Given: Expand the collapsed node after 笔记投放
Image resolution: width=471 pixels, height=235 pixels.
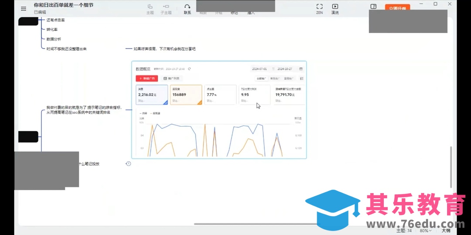Looking at the screenshot, I should [128, 164].
